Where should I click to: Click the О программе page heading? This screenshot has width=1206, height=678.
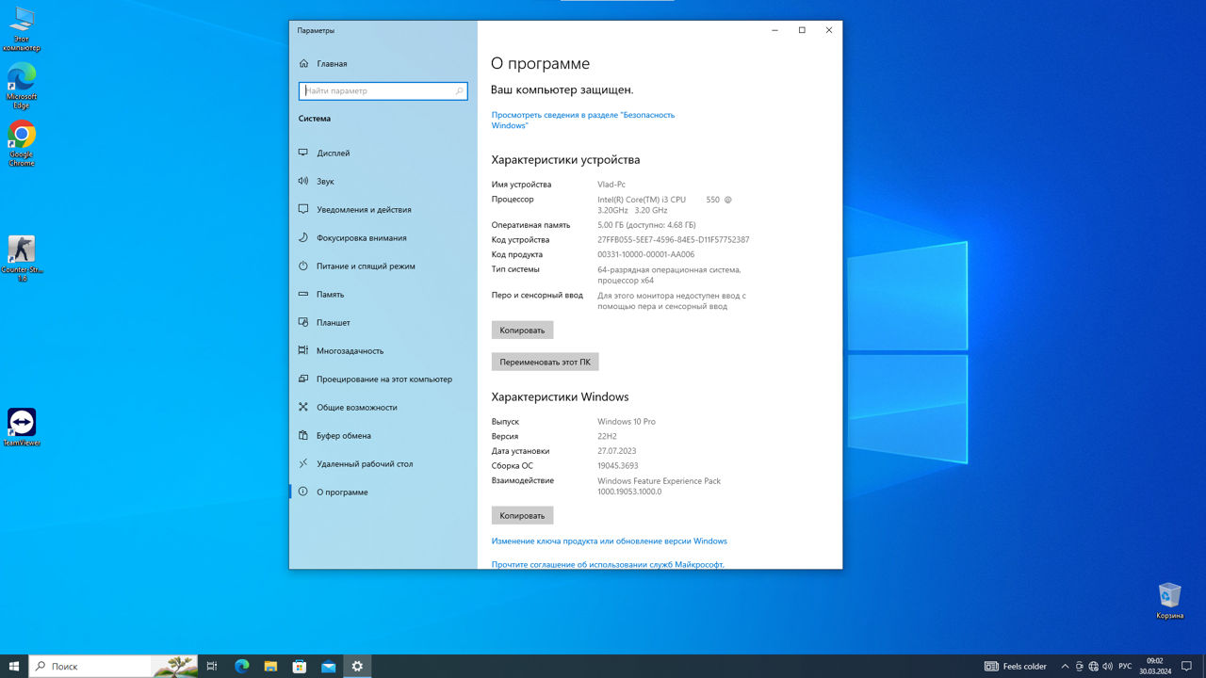[540, 64]
